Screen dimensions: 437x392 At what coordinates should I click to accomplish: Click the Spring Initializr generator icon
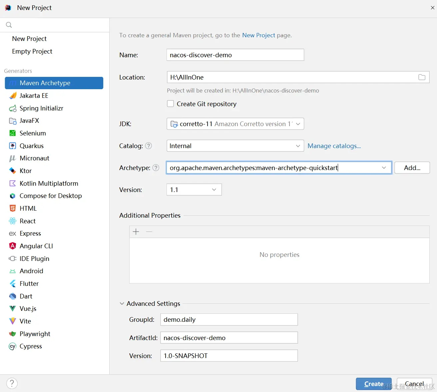(x=13, y=108)
